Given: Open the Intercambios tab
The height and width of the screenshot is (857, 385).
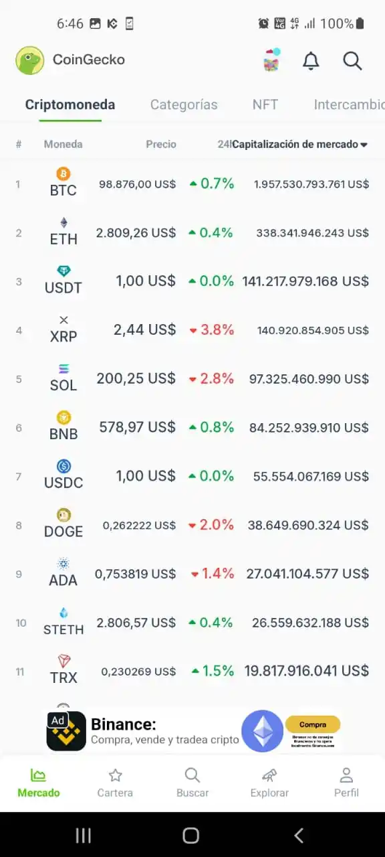Looking at the screenshot, I should click(349, 104).
